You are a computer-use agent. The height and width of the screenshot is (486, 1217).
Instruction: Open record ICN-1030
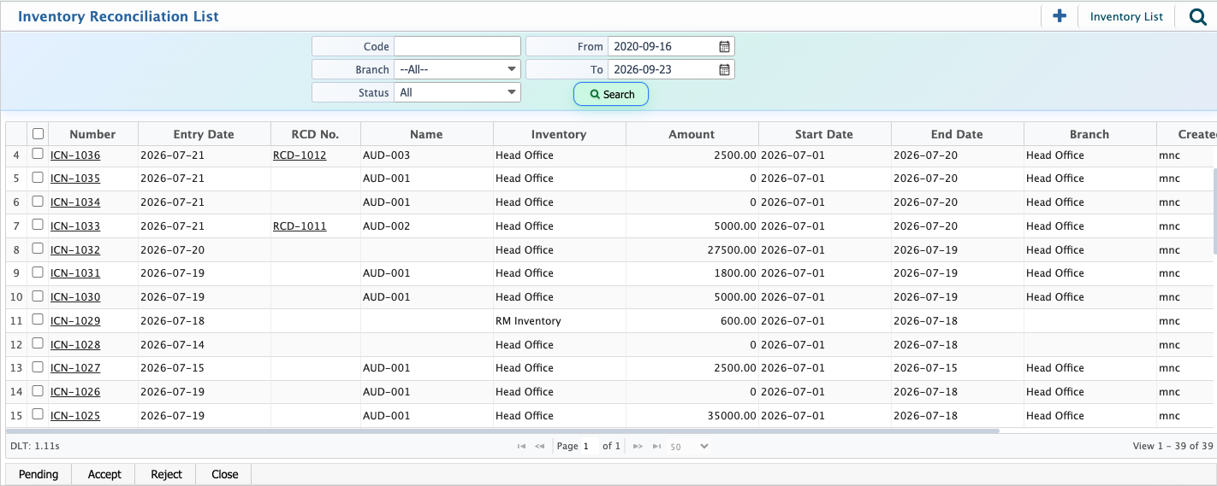[x=75, y=297]
